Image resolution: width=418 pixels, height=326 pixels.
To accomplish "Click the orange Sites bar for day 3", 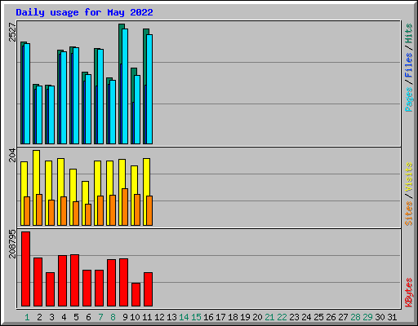I will point(51,213).
